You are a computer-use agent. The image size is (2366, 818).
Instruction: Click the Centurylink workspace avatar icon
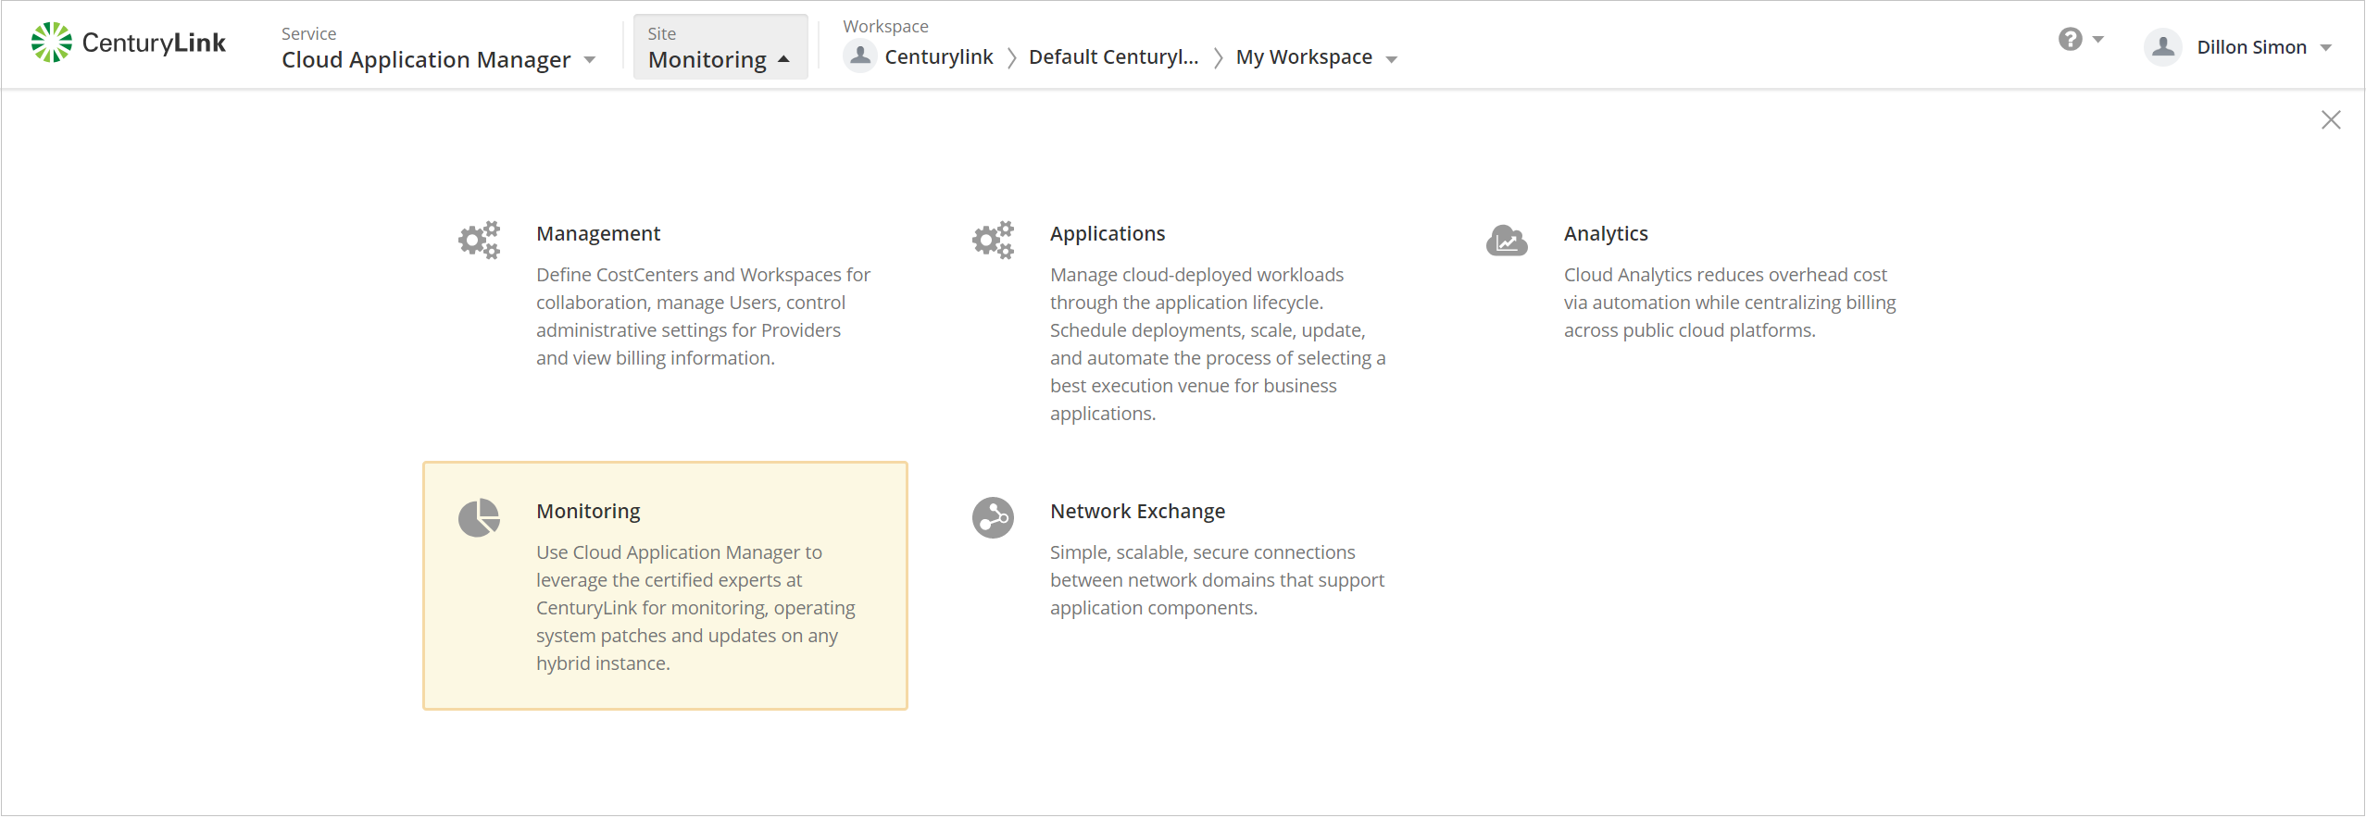coord(860,56)
